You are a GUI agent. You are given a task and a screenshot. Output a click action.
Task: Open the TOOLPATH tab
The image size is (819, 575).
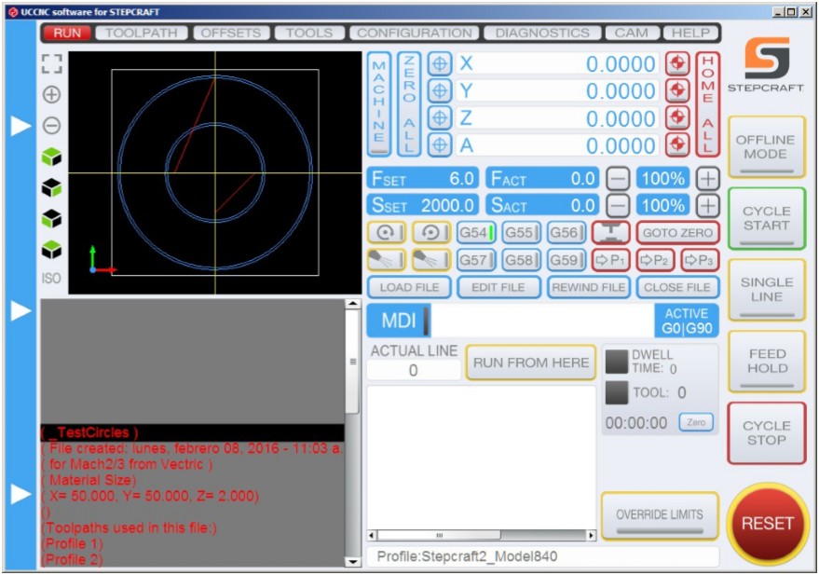click(x=141, y=33)
